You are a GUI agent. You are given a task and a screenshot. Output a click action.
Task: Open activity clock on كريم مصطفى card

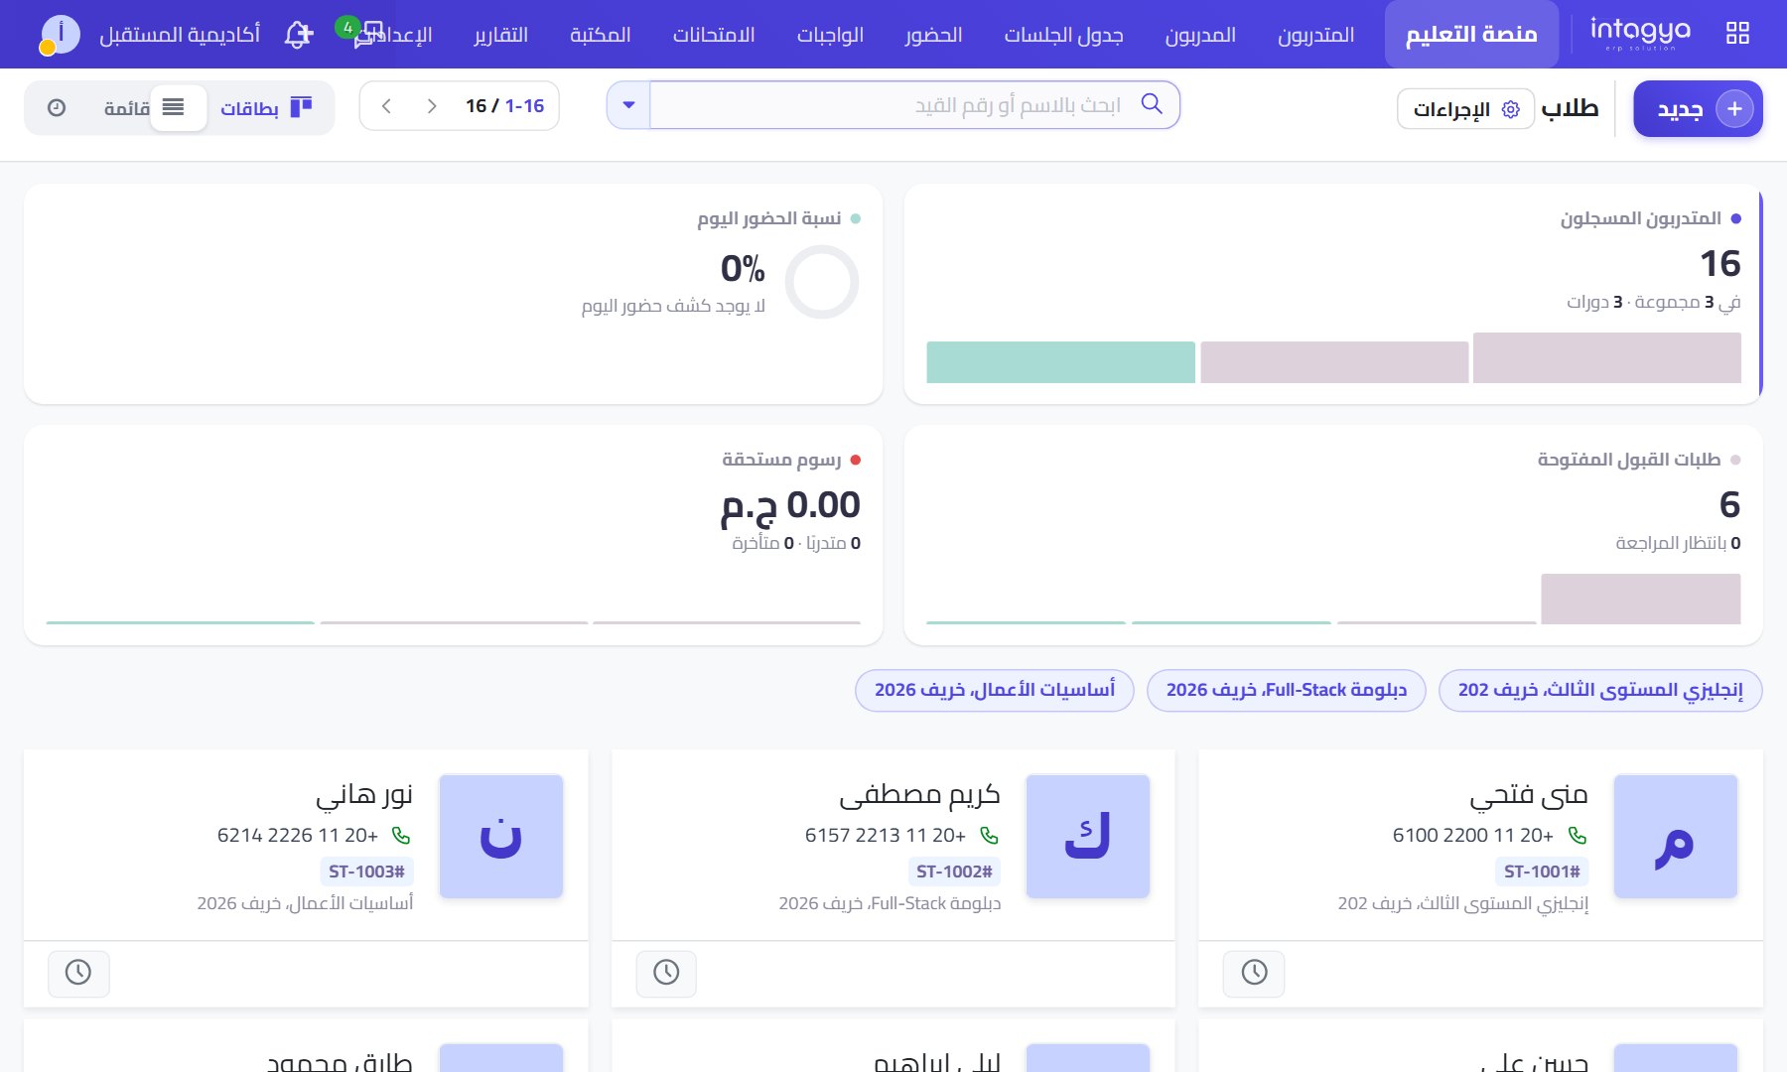click(666, 973)
